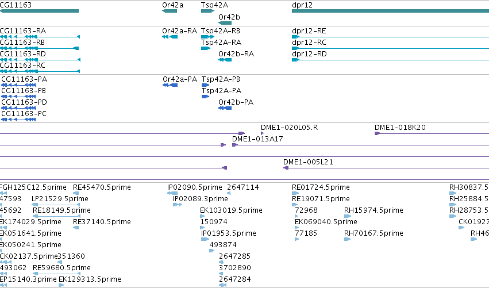489x288 pixels.
Task: Click the RE01724.5prime EST label
Action: [321, 187]
